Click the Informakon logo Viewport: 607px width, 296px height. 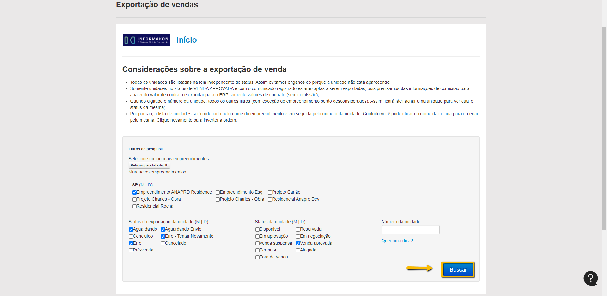click(x=146, y=40)
